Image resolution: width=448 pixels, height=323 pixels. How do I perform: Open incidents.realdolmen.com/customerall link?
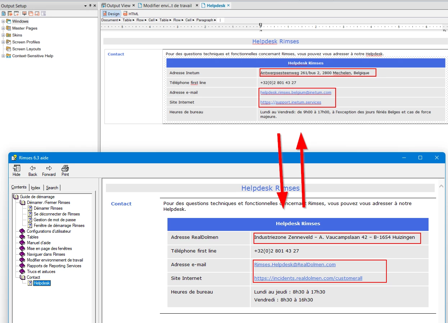308,278
